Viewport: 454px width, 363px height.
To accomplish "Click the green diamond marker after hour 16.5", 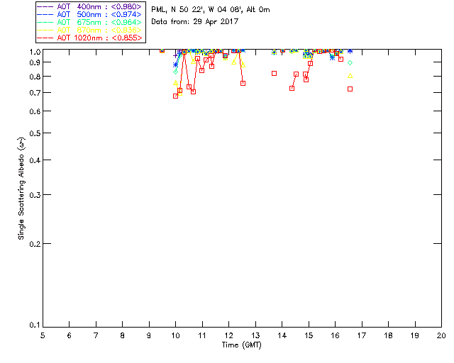I will pyautogui.click(x=350, y=62).
